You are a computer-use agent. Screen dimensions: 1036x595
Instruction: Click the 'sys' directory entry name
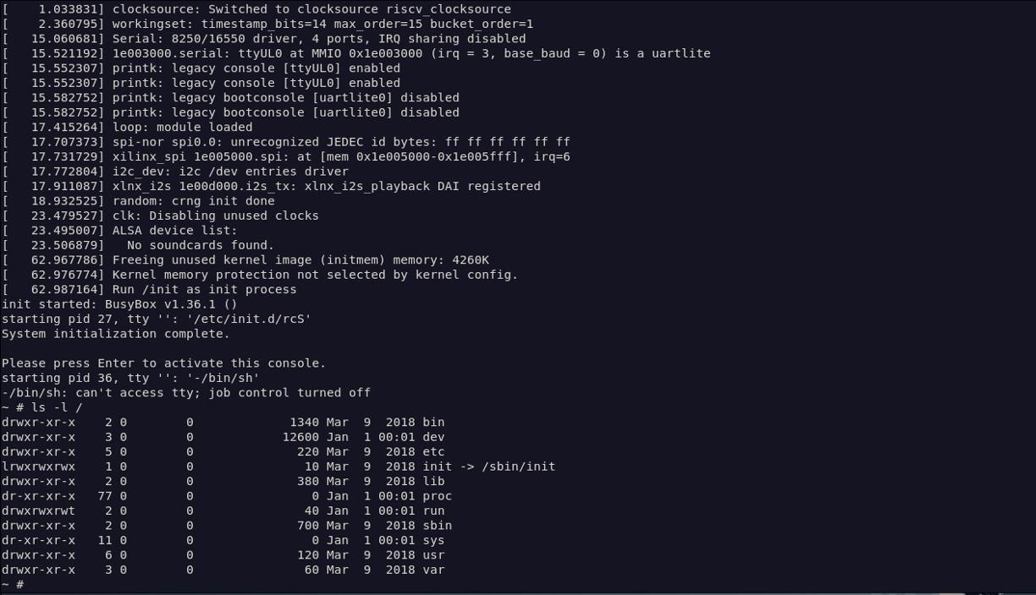point(433,540)
